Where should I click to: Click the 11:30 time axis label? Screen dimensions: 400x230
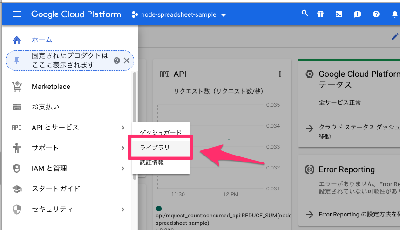178,194
